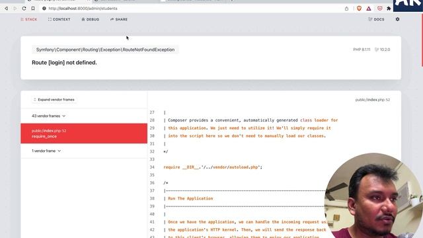Select the public/index.php:52 require_once frame

[x=84, y=134]
